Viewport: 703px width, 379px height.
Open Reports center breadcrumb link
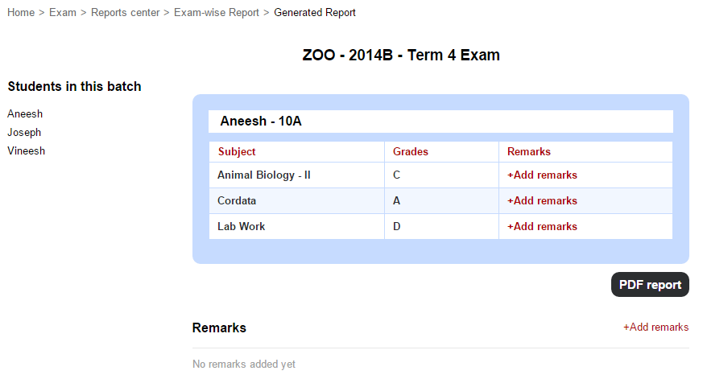point(125,13)
